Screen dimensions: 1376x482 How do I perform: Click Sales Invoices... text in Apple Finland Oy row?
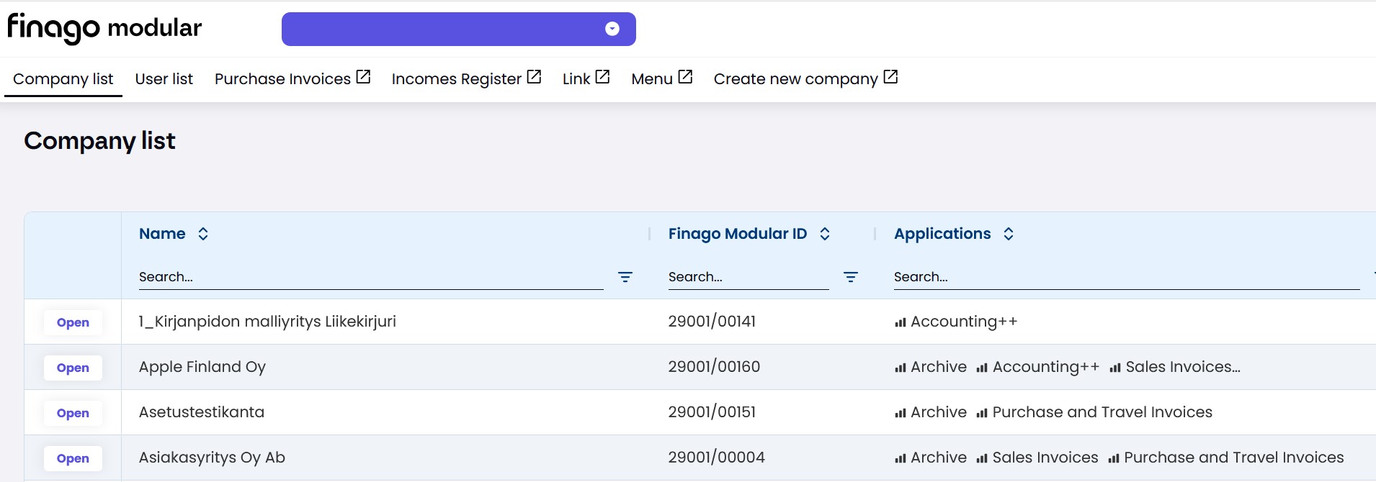tap(1183, 367)
